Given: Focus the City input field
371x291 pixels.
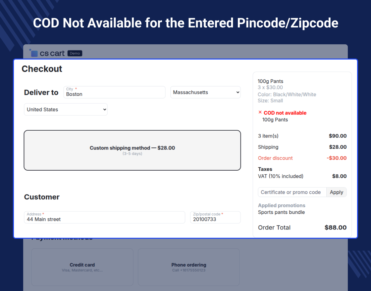Looking at the screenshot, I should coord(114,92).
